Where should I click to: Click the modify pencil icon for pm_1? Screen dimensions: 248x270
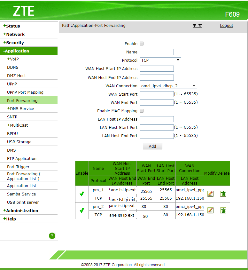click(x=210, y=194)
